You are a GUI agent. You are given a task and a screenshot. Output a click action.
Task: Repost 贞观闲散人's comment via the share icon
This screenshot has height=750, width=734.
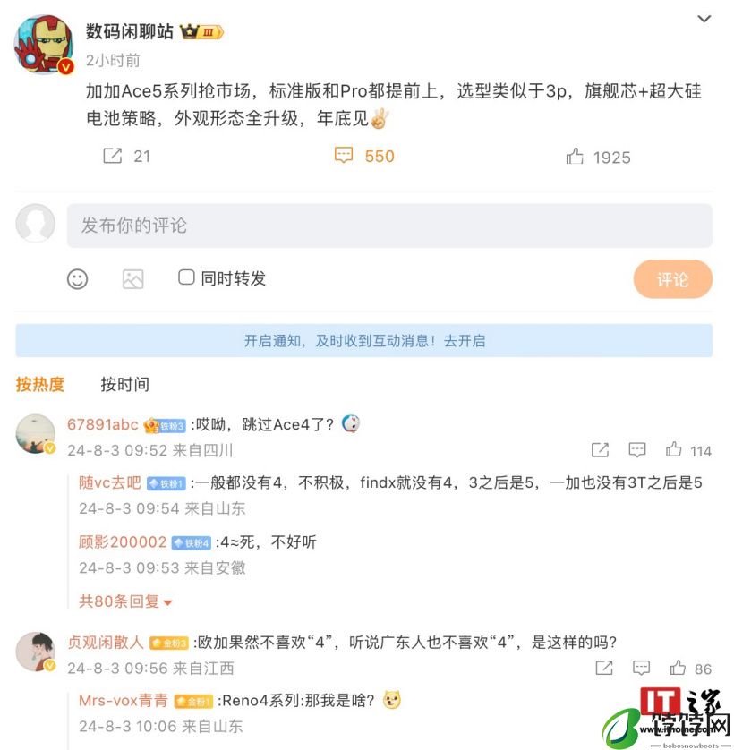click(604, 668)
